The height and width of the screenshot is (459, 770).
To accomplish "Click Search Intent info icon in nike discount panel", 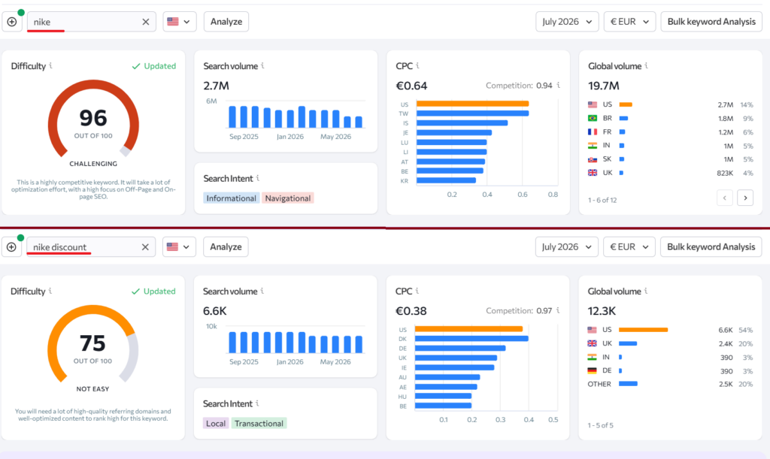I will point(257,403).
